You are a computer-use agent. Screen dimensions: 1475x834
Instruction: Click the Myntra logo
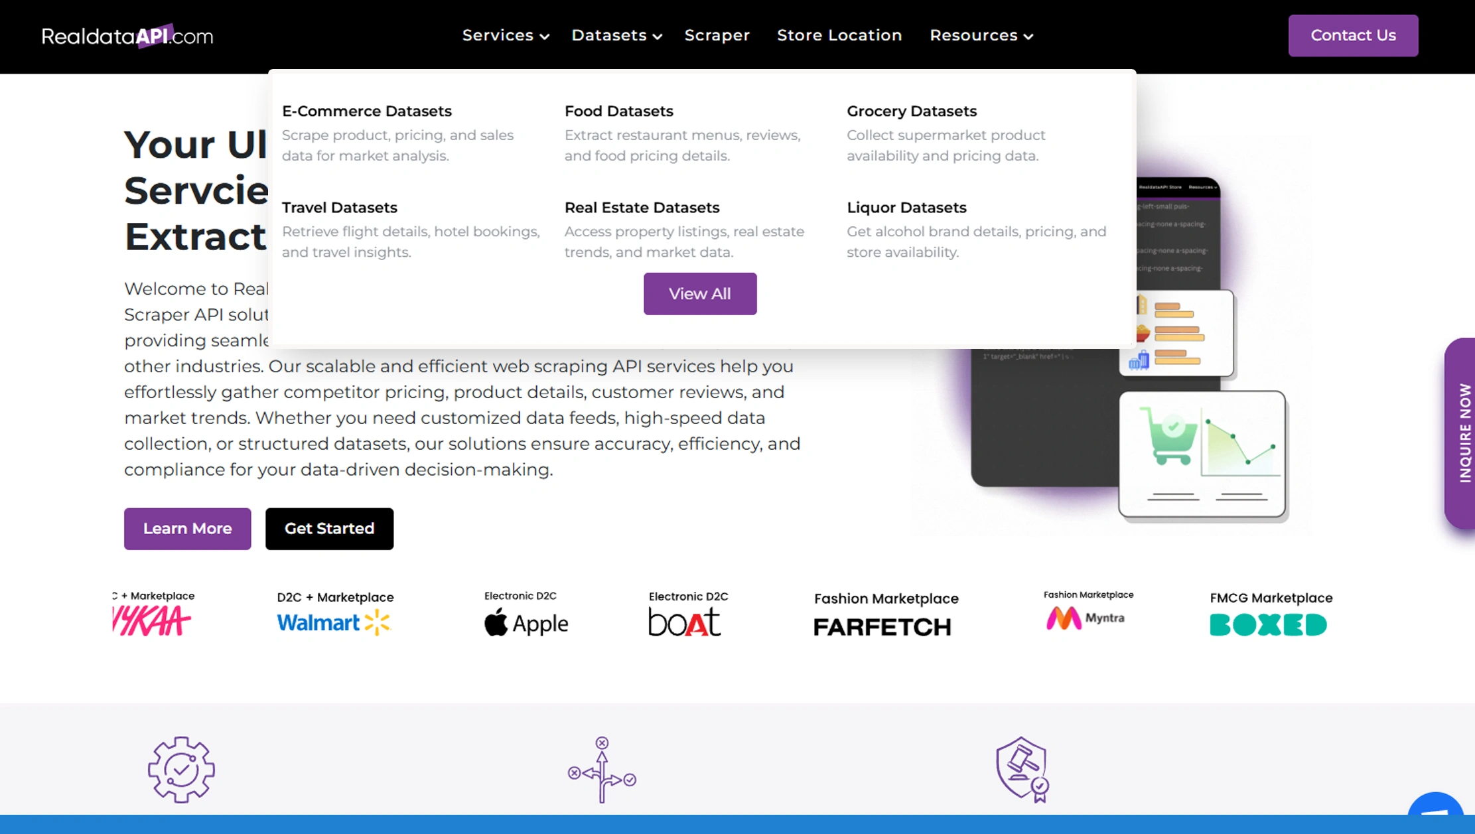point(1086,618)
